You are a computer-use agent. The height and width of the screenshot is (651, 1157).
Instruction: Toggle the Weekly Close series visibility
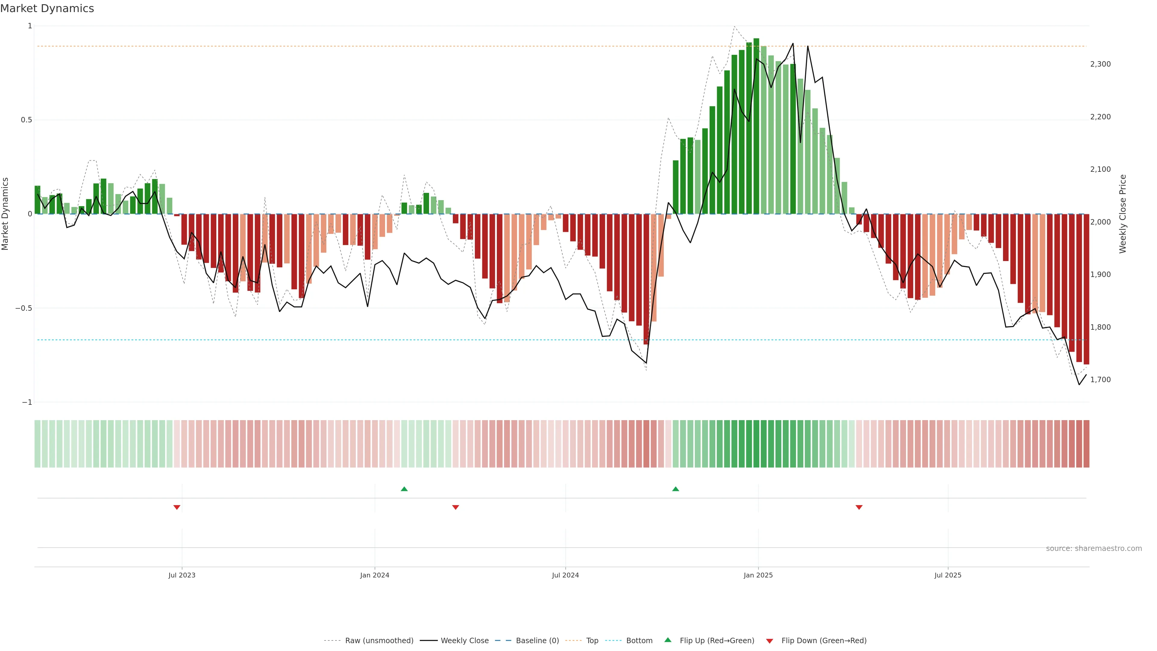click(x=464, y=641)
